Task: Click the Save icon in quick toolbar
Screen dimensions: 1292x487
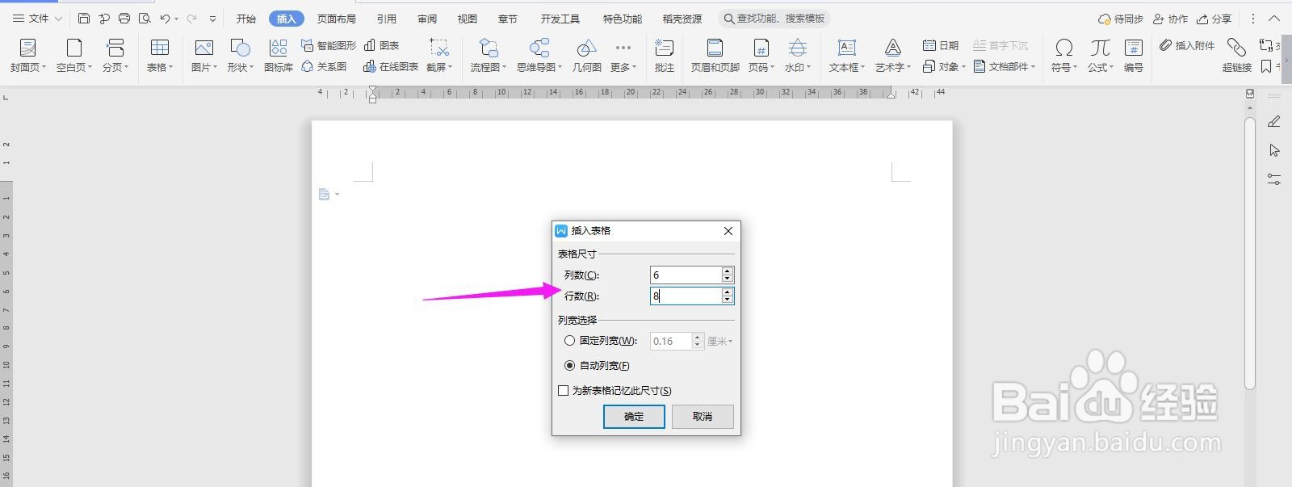Action: coord(84,18)
